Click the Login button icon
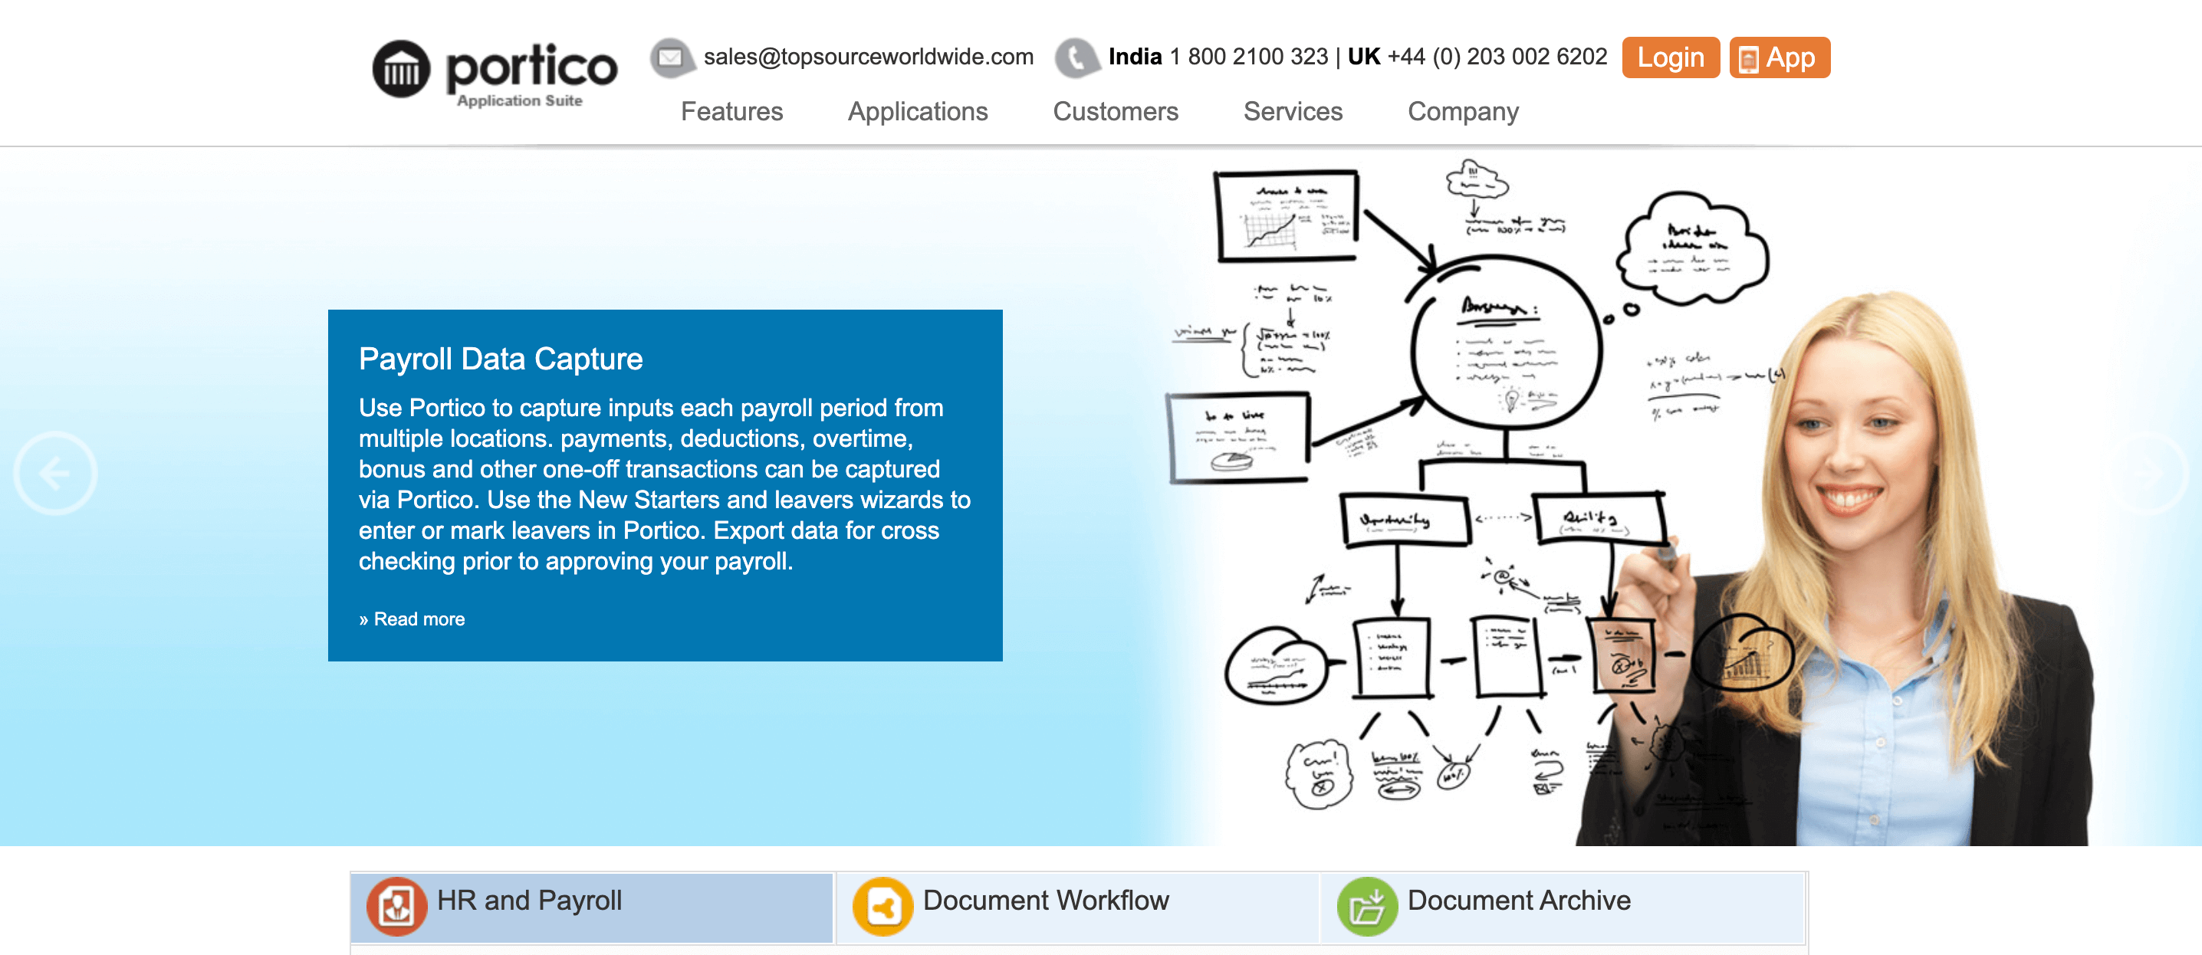The height and width of the screenshot is (955, 2202). (1671, 57)
